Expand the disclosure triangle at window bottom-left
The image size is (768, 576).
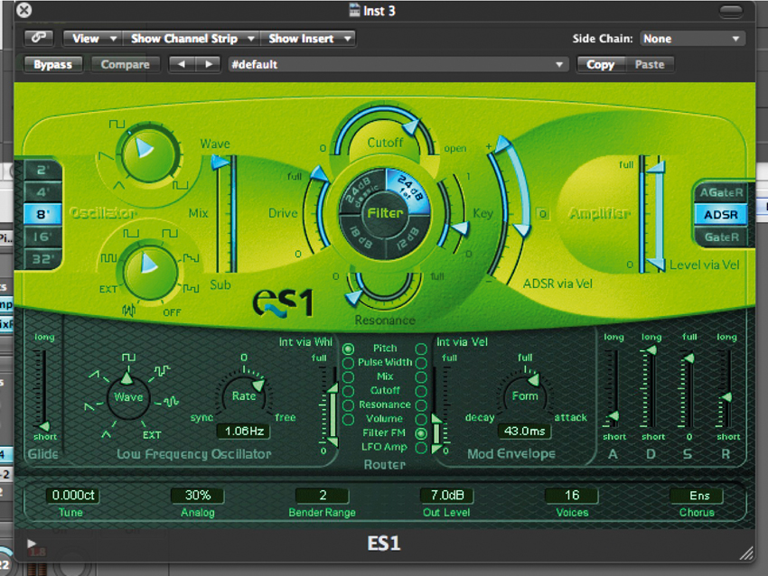tap(32, 543)
